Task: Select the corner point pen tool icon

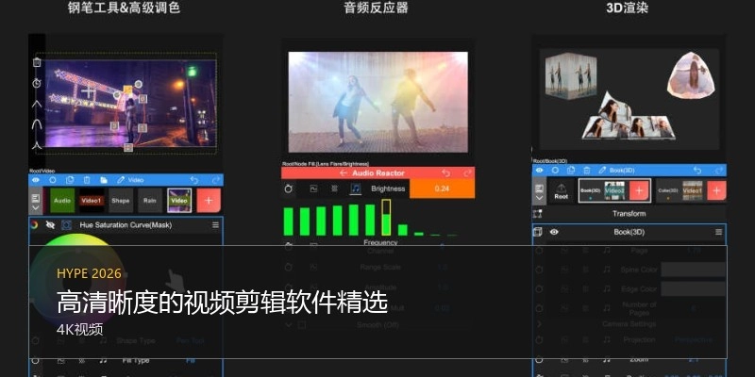Action: point(37,104)
